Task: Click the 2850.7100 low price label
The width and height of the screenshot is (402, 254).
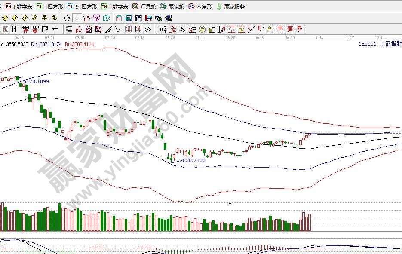Action: [192, 160]
